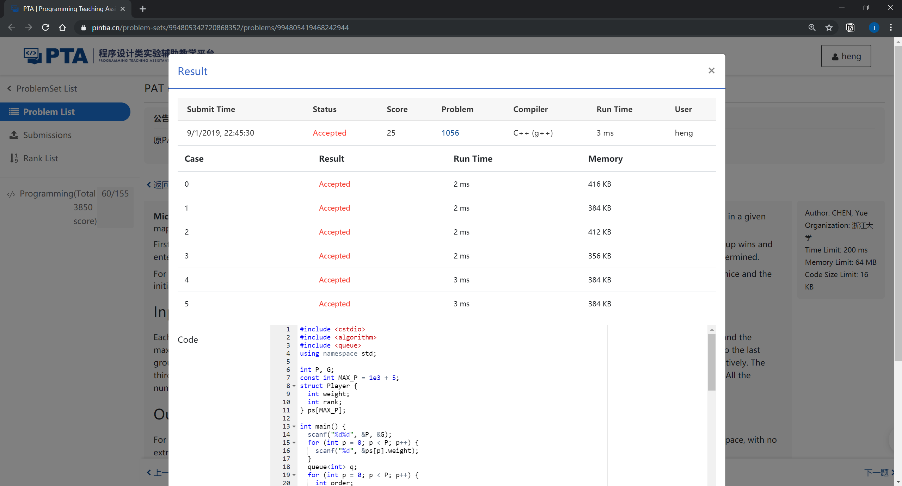
Task: Close the Result dialog
Action: [711, 71]
